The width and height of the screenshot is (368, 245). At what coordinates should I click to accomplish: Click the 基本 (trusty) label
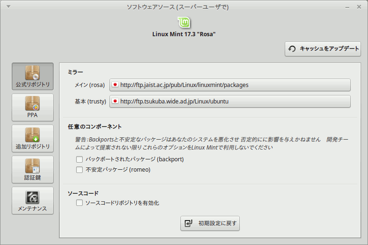(x=90, y=101)
